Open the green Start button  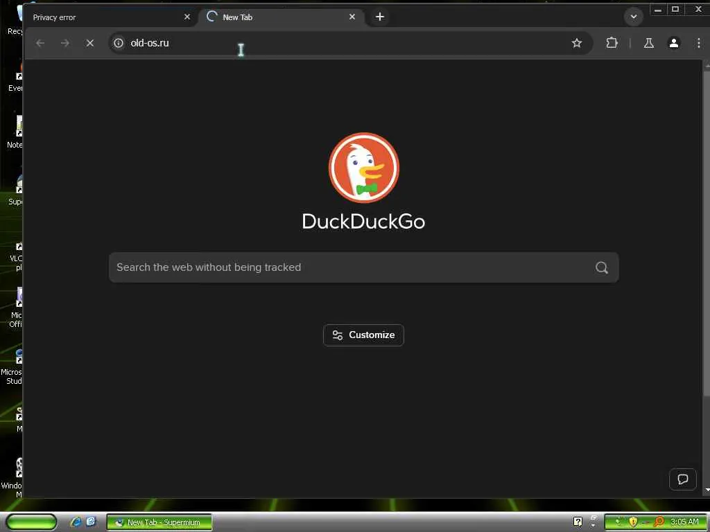32,522
